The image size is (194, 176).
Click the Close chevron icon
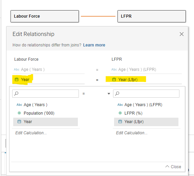click(x=167, y=167)
